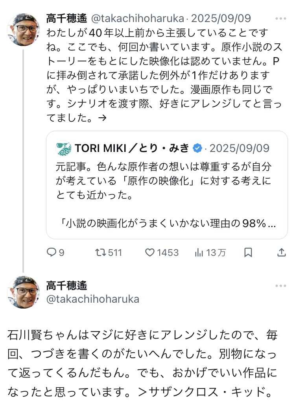Open 高千穂遙 profile picture in top tweet
295x409 pixels.
pyautogui.click(x=23, y=30)
